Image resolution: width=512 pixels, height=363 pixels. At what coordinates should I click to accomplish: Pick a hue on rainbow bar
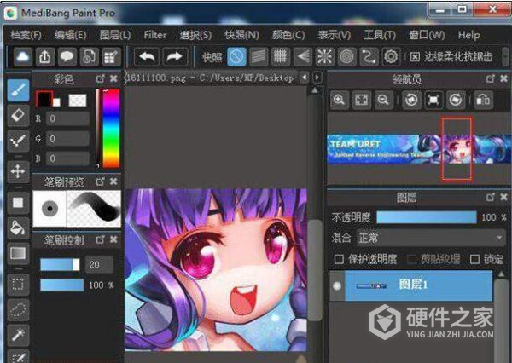point(111,129)
